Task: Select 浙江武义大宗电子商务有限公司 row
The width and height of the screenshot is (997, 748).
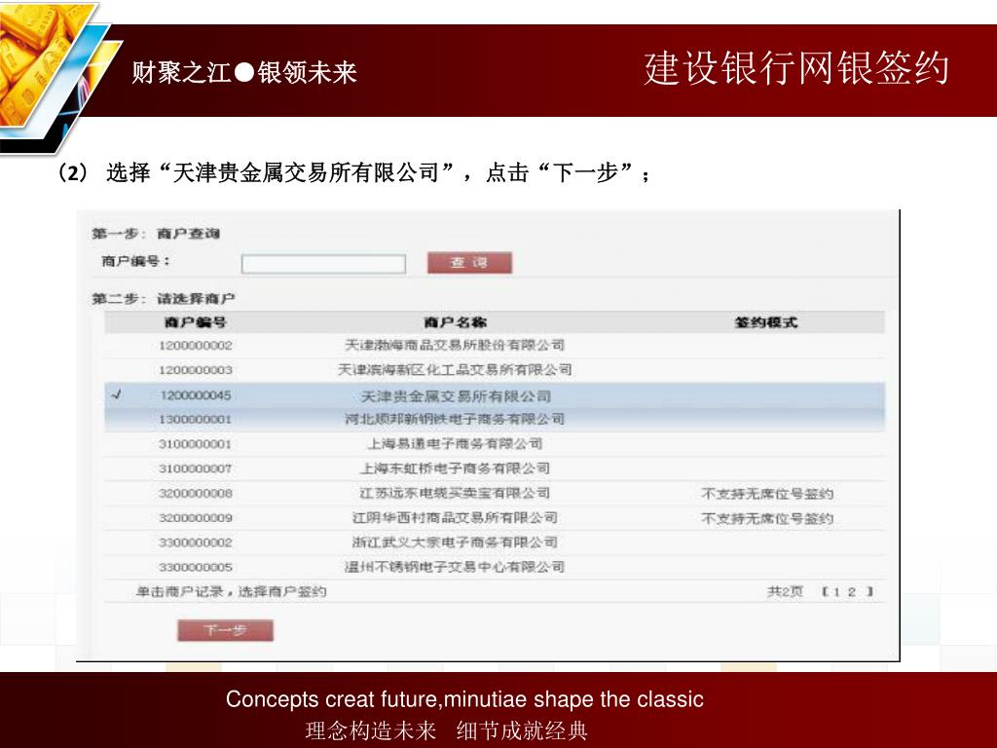Action: tap(495, 542)
